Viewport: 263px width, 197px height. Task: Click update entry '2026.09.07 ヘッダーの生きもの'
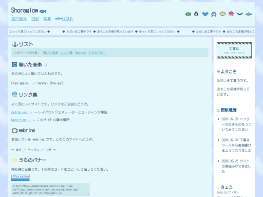(236, 124)
